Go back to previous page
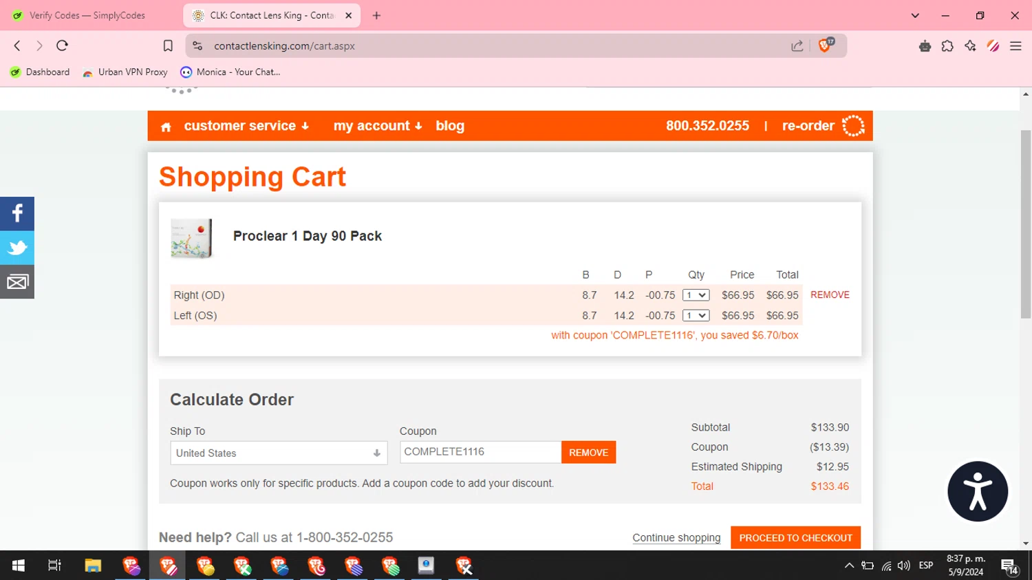Image resolution: width=1032 pixels, height=580 pixels. (17, 45)
